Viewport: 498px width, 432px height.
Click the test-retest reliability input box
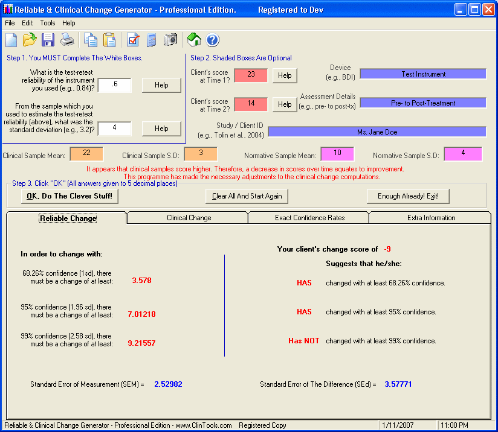point(114,85)
